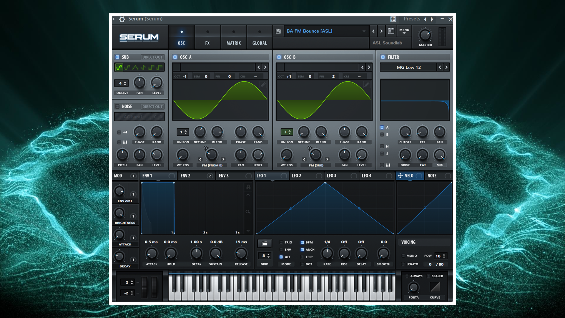Screen dimensions: 565x318
Task: Click the host Presets label
Action: [412, 19]
